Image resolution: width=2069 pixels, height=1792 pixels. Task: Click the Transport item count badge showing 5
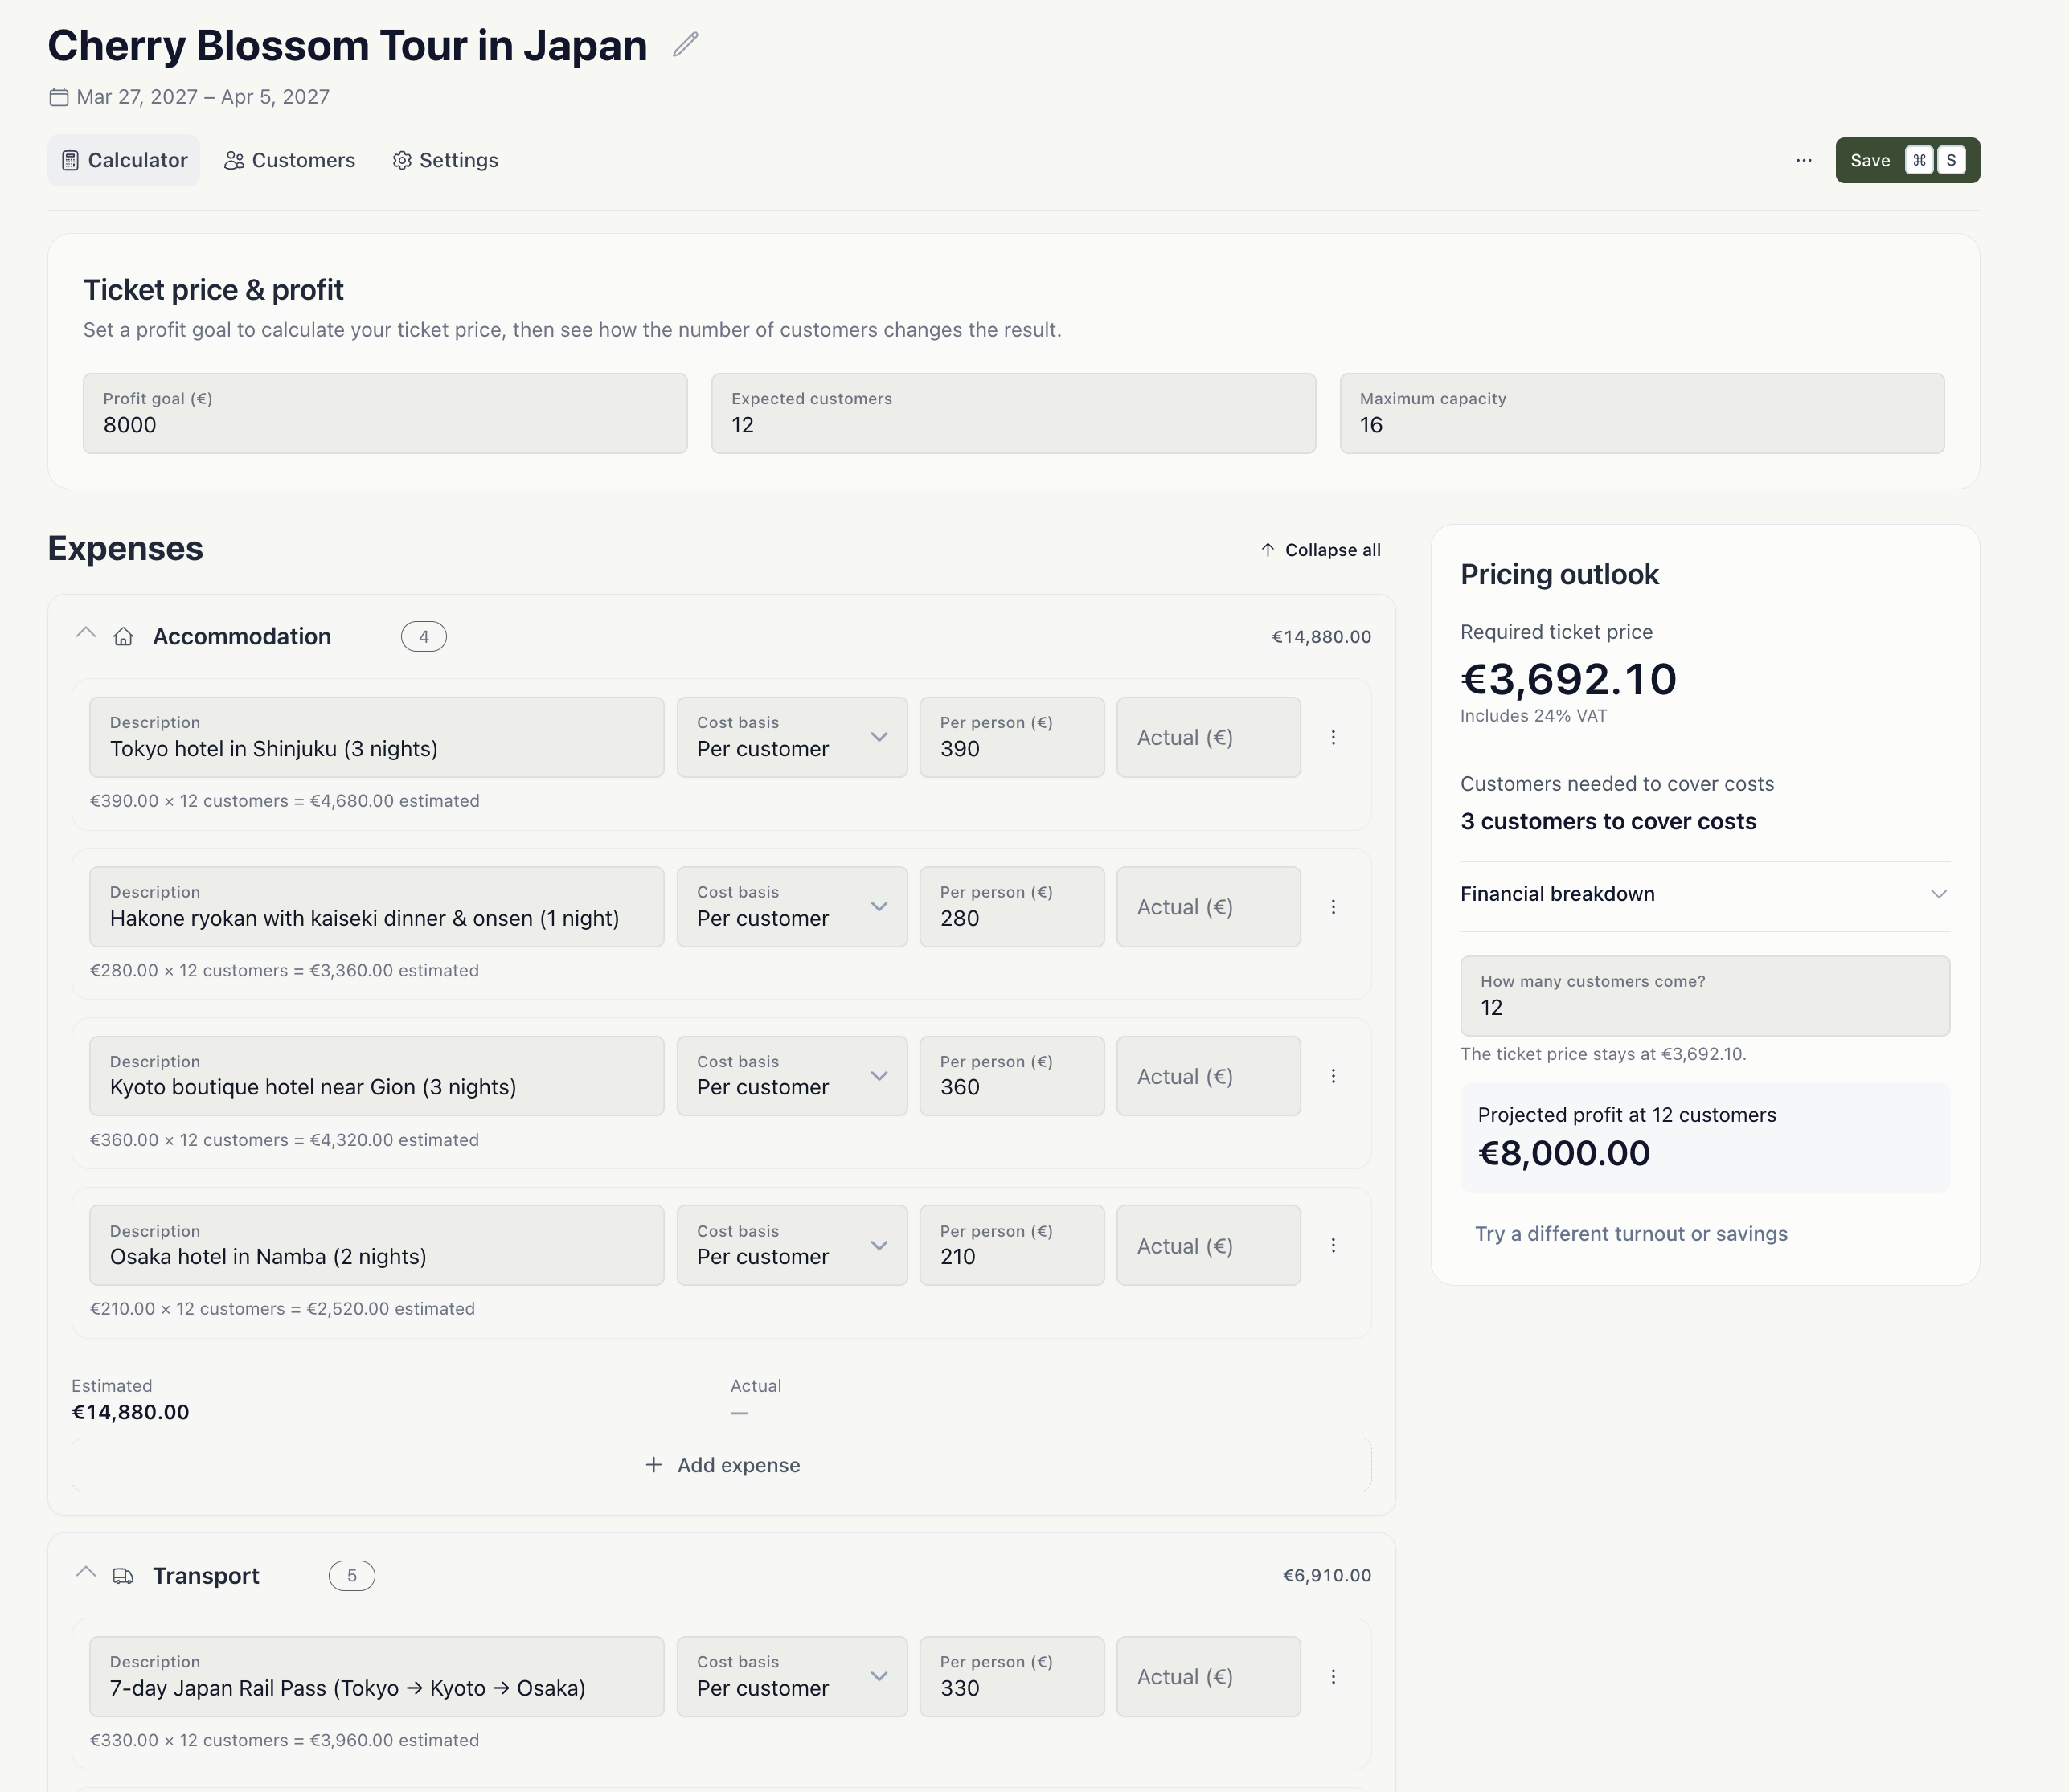(352, 1576)
